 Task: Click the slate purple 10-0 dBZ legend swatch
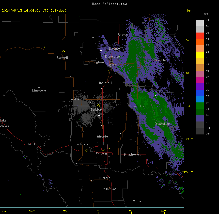(200, 118)
